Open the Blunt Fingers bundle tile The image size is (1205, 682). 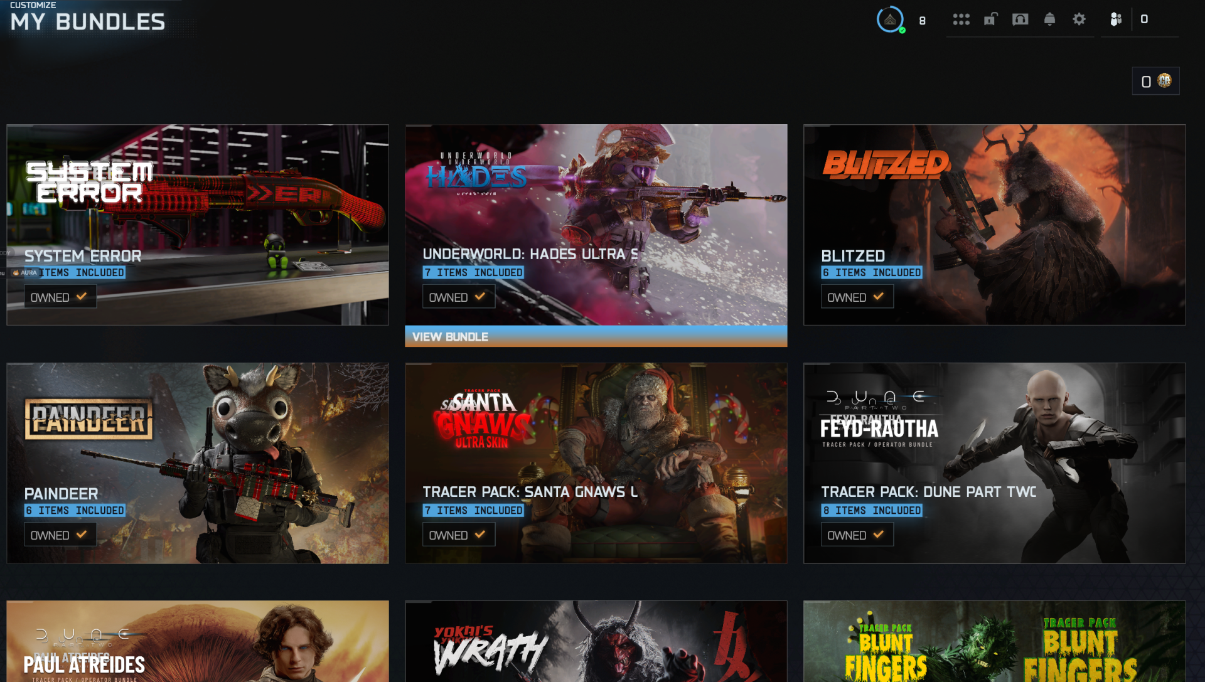994,641
